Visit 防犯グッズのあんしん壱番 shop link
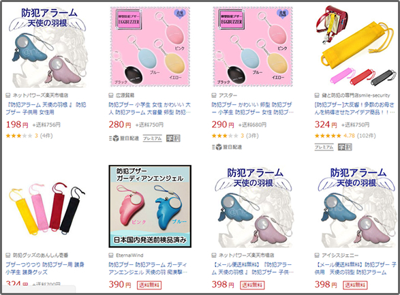Viewport: 400px width, 295px height. pos(40,255)
